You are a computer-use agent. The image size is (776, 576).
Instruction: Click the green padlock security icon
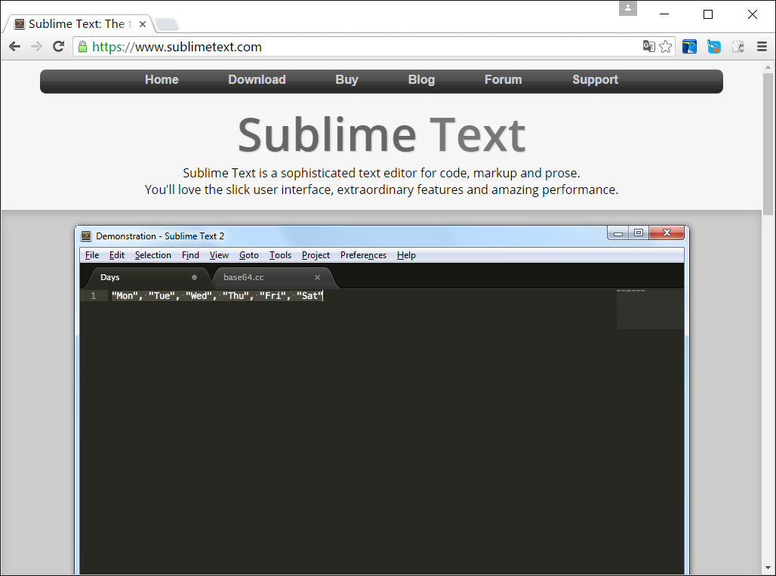pos(82,47)
